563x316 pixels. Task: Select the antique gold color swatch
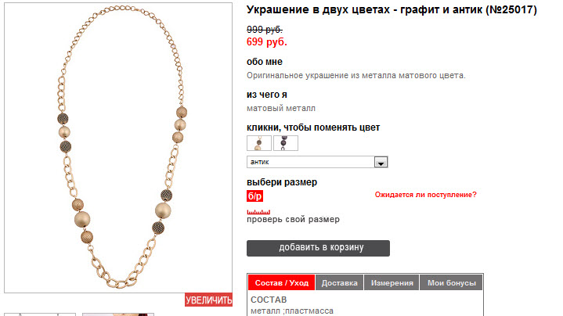click(259, 143)
